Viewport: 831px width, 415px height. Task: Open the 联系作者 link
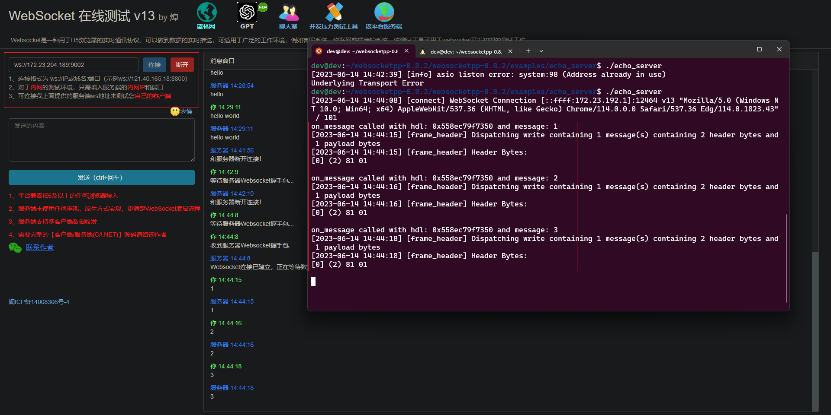[x=40, y=247]
